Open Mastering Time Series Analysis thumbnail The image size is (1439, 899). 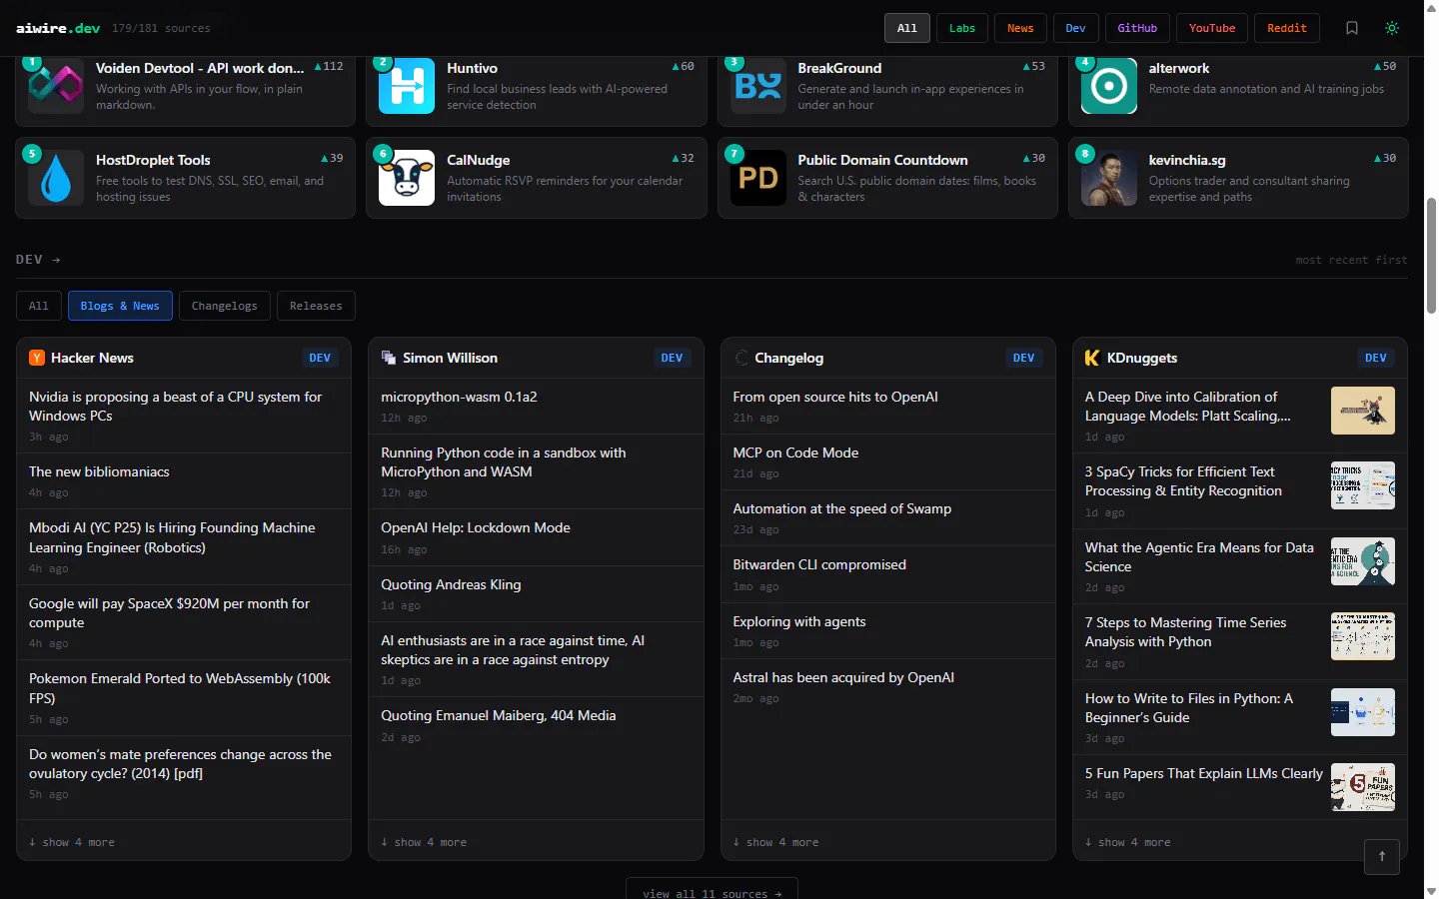click(x=1363, y=636)
